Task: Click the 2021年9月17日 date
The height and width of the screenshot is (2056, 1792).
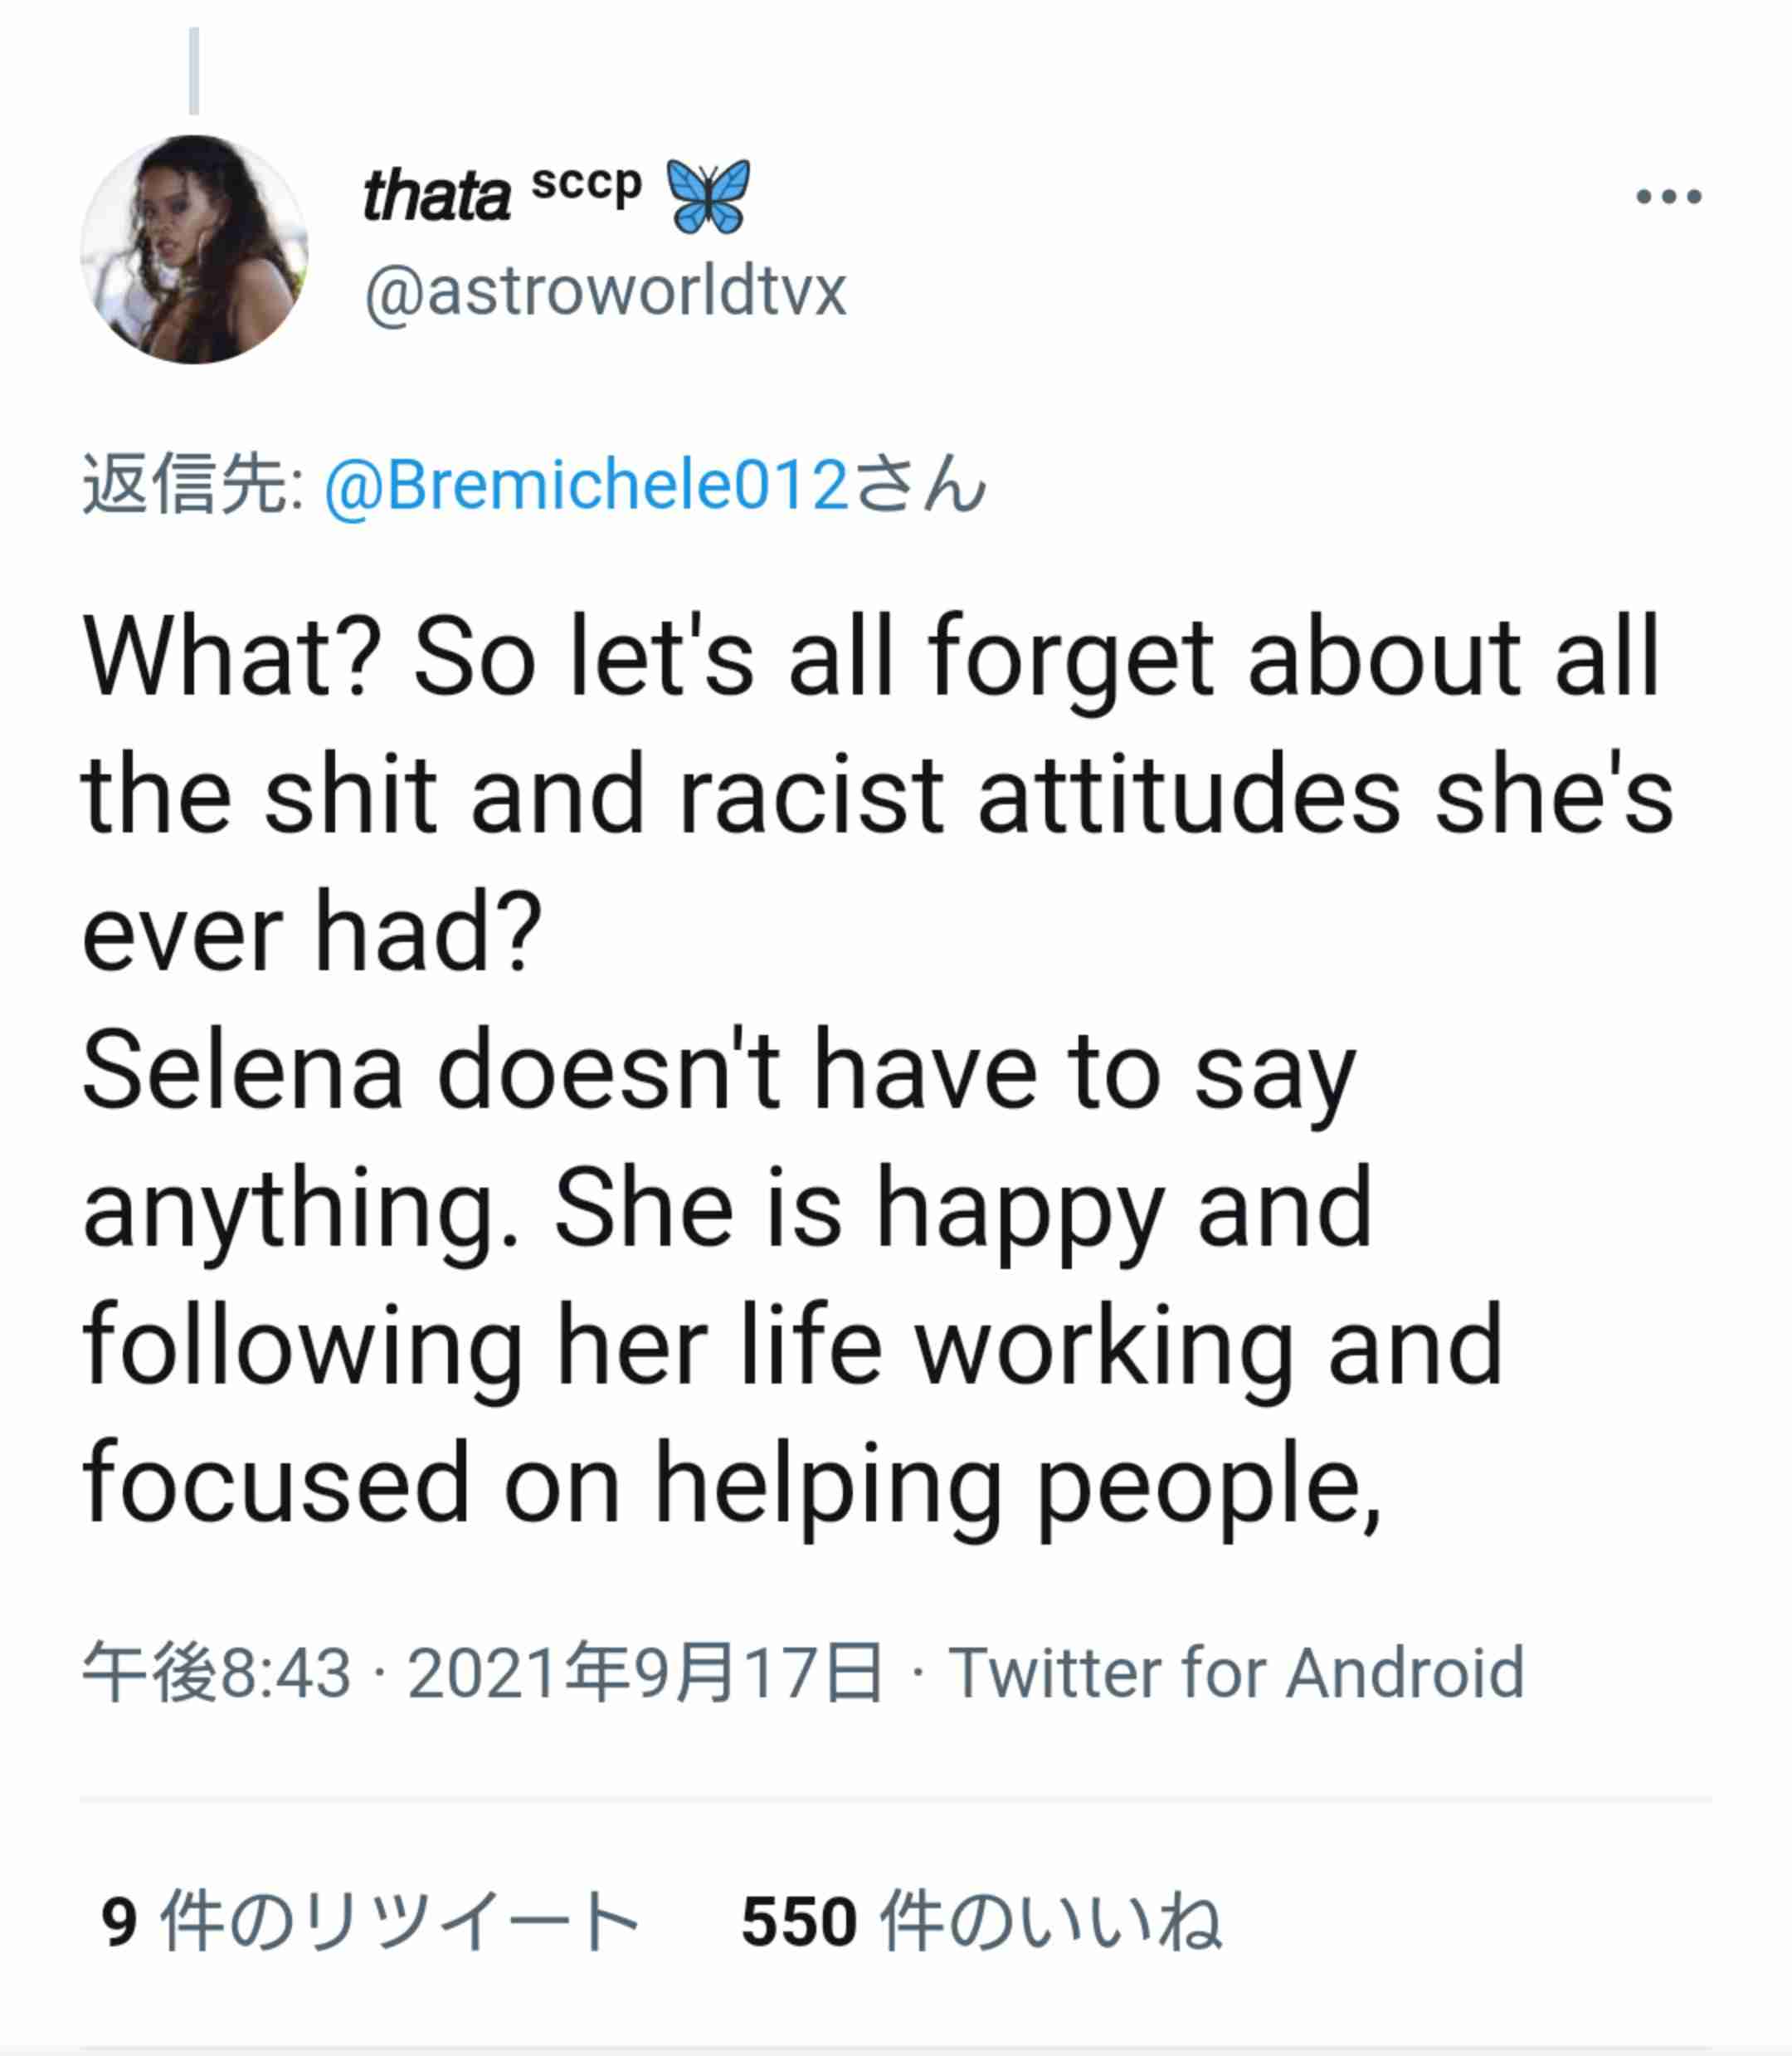Action: tap(645, 1673)
